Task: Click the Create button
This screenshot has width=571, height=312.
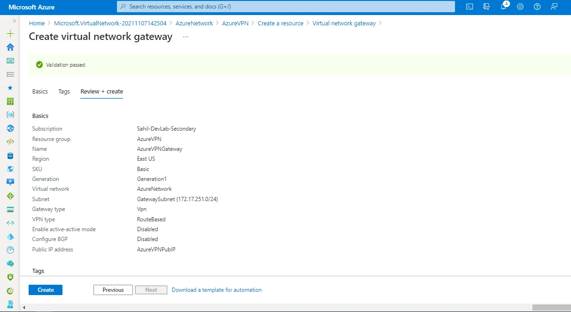Action: point(45,290)
